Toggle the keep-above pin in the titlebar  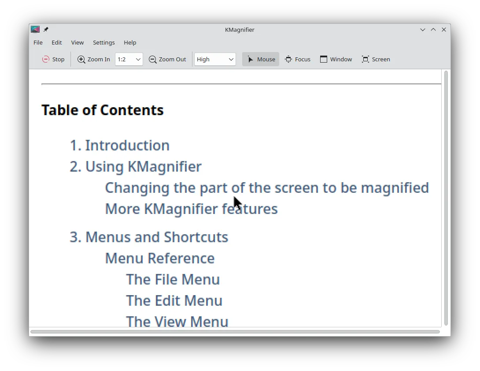coord(45,29)
